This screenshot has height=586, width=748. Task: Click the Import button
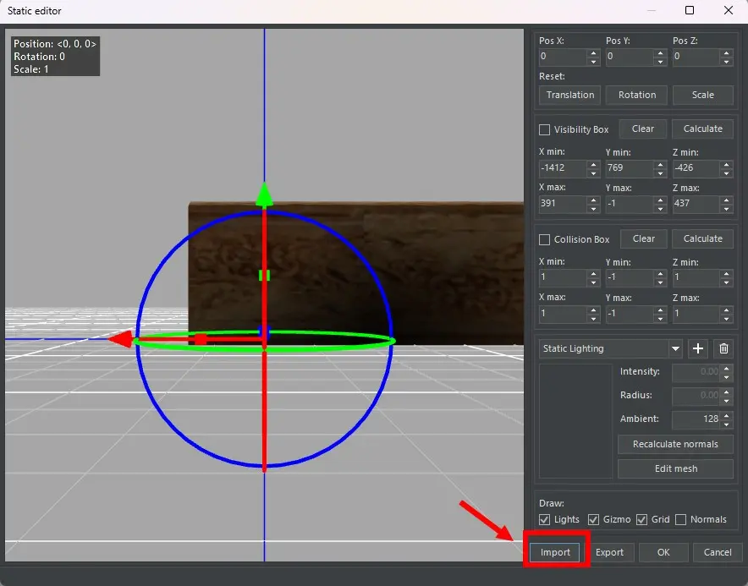point(556,552)
